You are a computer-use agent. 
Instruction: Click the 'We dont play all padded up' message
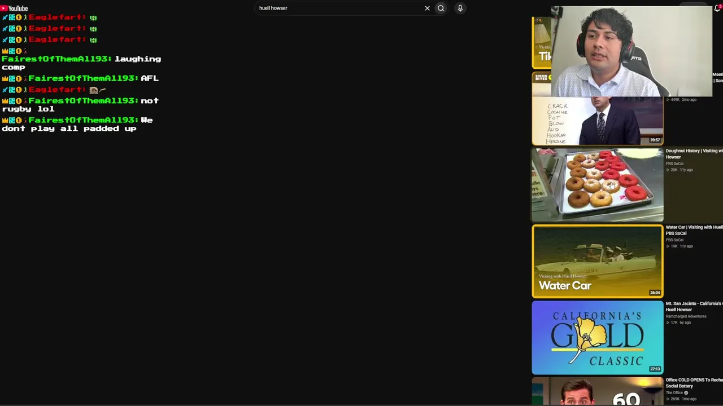(x=77, y=124)
